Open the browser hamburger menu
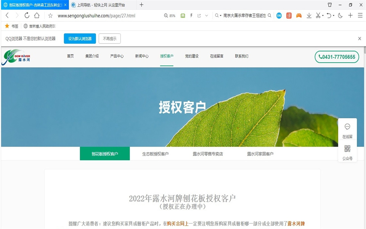Image resolution: width=366 pixels, height=229 pixels. click(360, 15)
